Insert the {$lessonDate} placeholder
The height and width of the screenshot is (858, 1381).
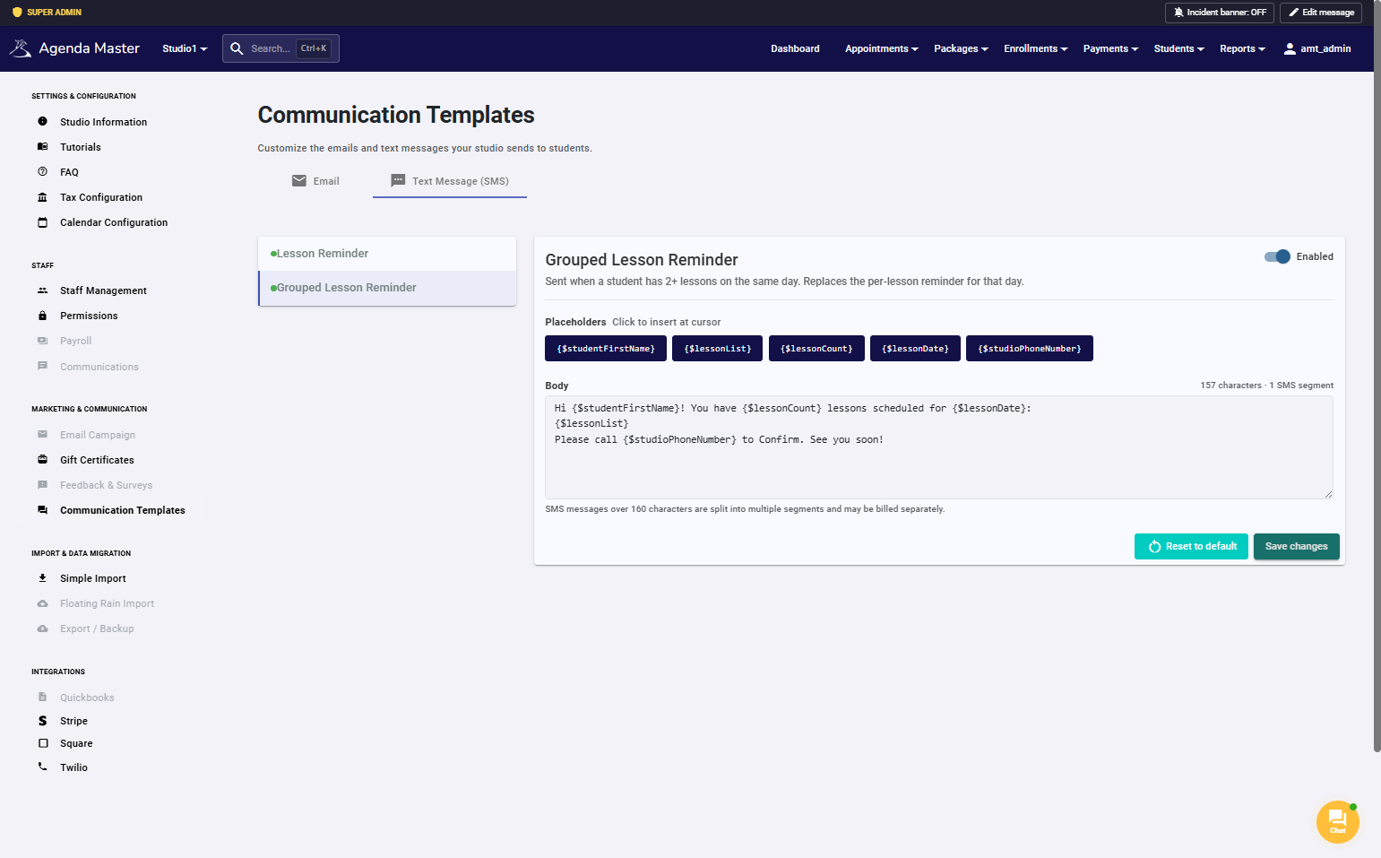tap(915, 349)
